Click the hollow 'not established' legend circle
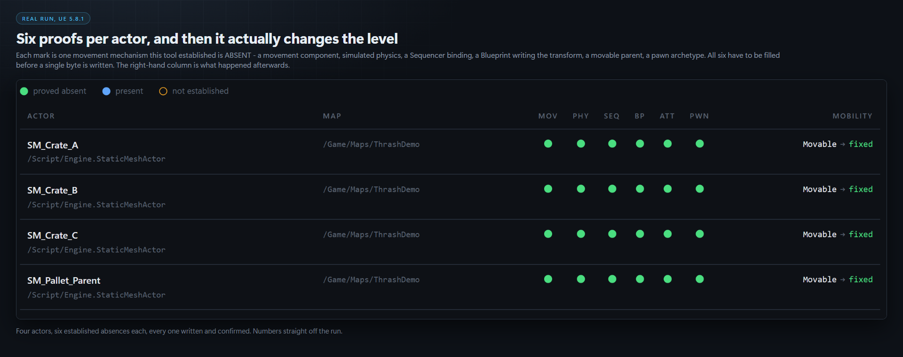903x357 pixels. pyautogui.click(x=163, y=91)
